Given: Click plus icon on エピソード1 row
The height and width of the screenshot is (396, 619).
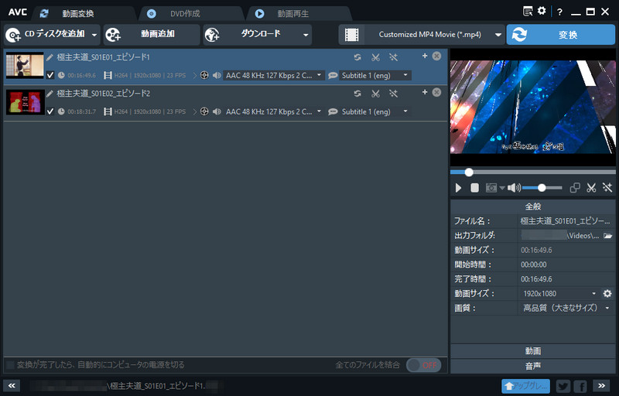Looking at the screenshot, I should [425, 56].
